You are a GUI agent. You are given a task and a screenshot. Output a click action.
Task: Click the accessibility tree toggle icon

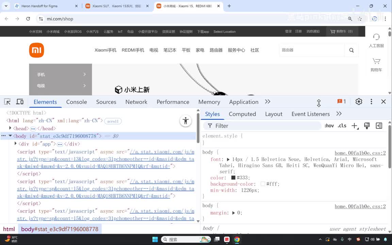185,121
